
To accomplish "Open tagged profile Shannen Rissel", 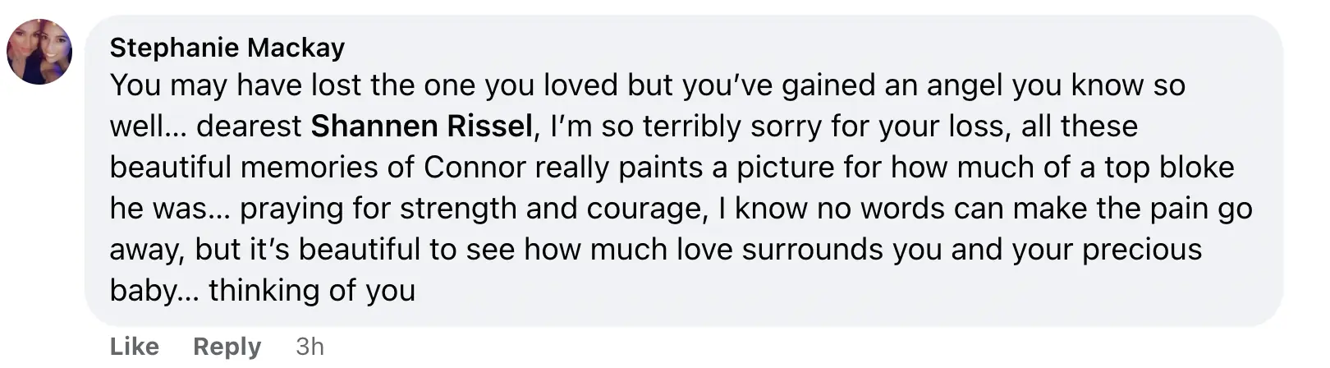I will (421, 126).
